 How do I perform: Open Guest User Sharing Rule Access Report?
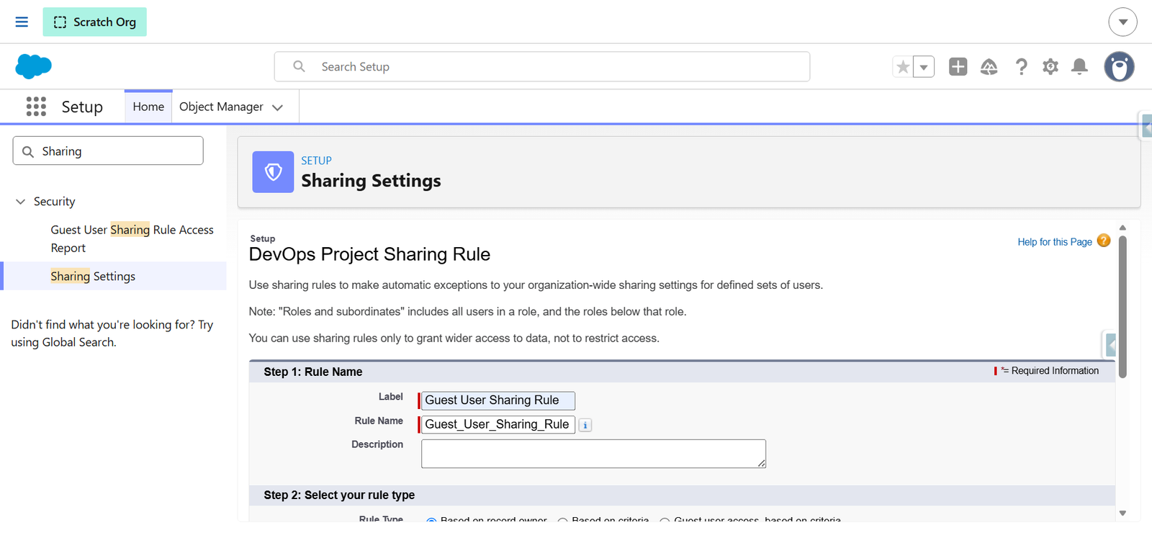[132, 238]
